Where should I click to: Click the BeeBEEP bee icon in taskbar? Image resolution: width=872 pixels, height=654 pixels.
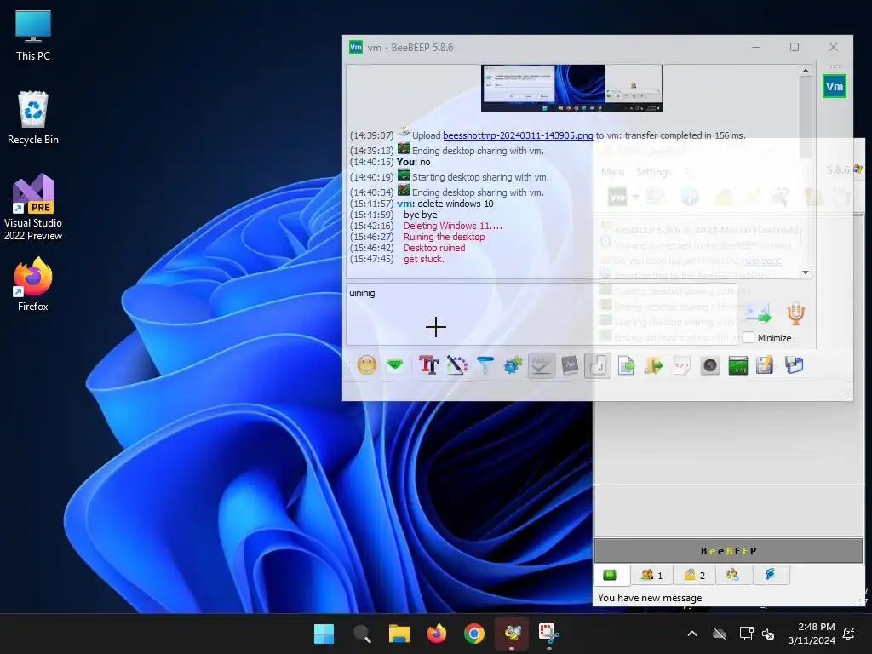pyautogui.click(x=512, y=634)
